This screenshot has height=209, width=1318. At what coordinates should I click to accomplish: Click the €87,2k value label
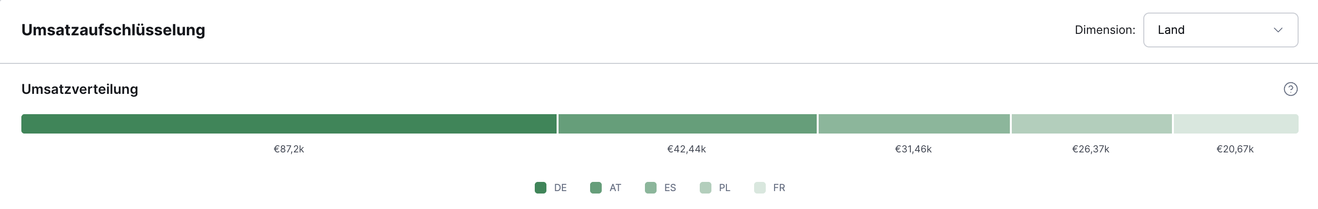(289, 149)
